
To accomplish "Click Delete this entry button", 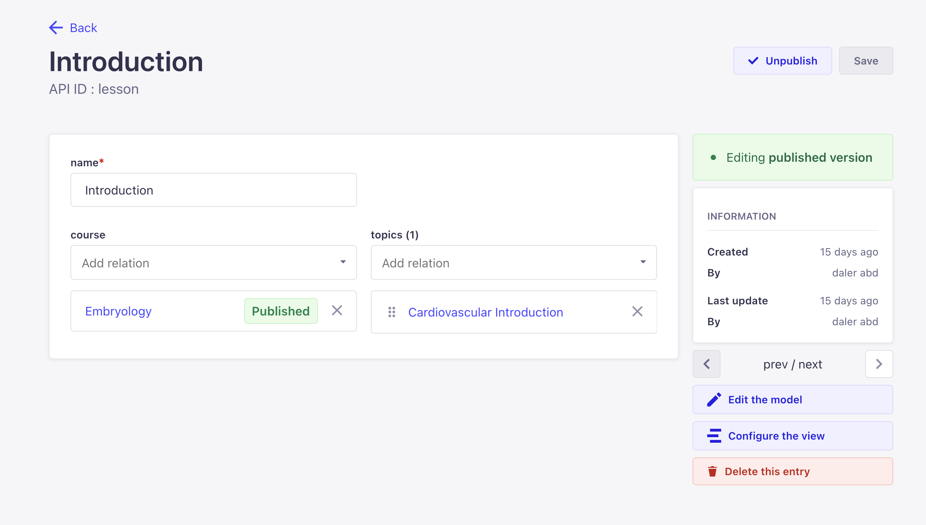I will pos(792,471).
